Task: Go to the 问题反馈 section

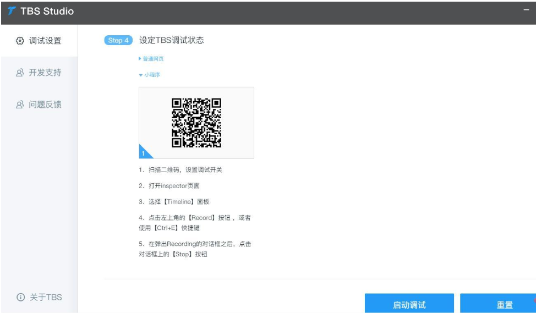Action: [x=39, y=105]
